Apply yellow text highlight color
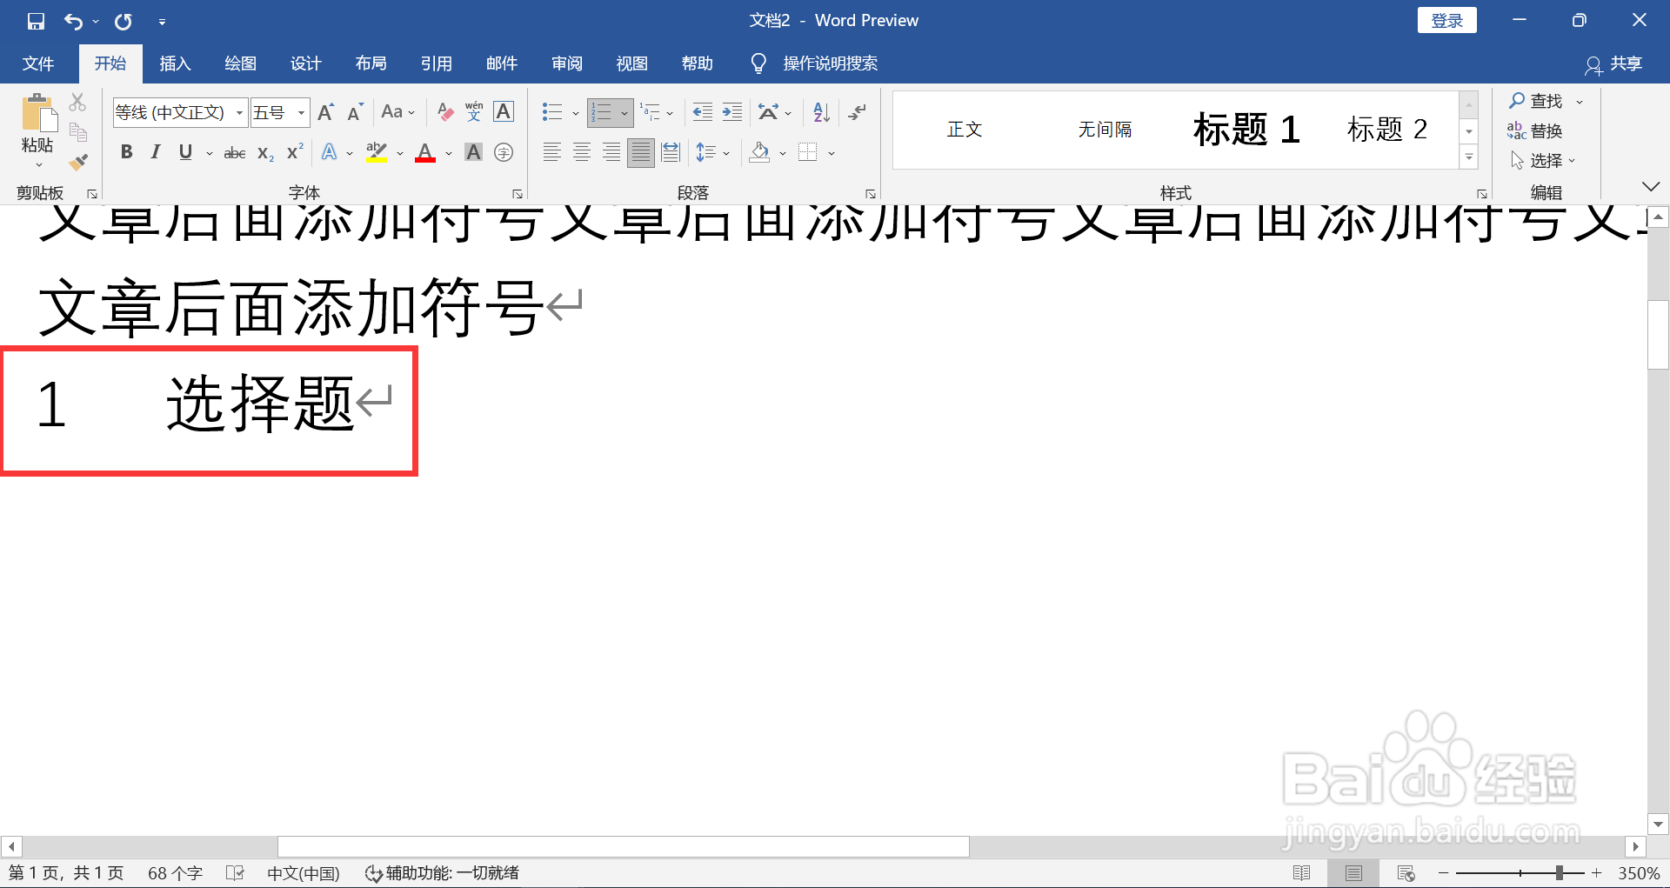Viewport: 1670px width, 888px height. click(377, 152)
